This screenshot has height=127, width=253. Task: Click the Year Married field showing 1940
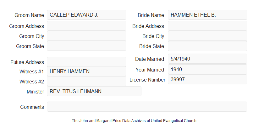207,69
